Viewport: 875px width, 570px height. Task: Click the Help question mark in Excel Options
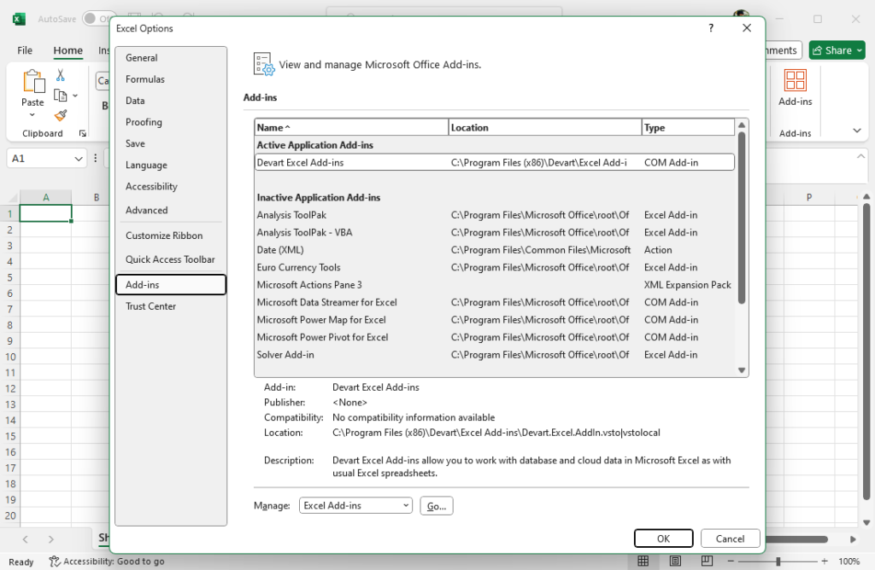click(711, 28)
